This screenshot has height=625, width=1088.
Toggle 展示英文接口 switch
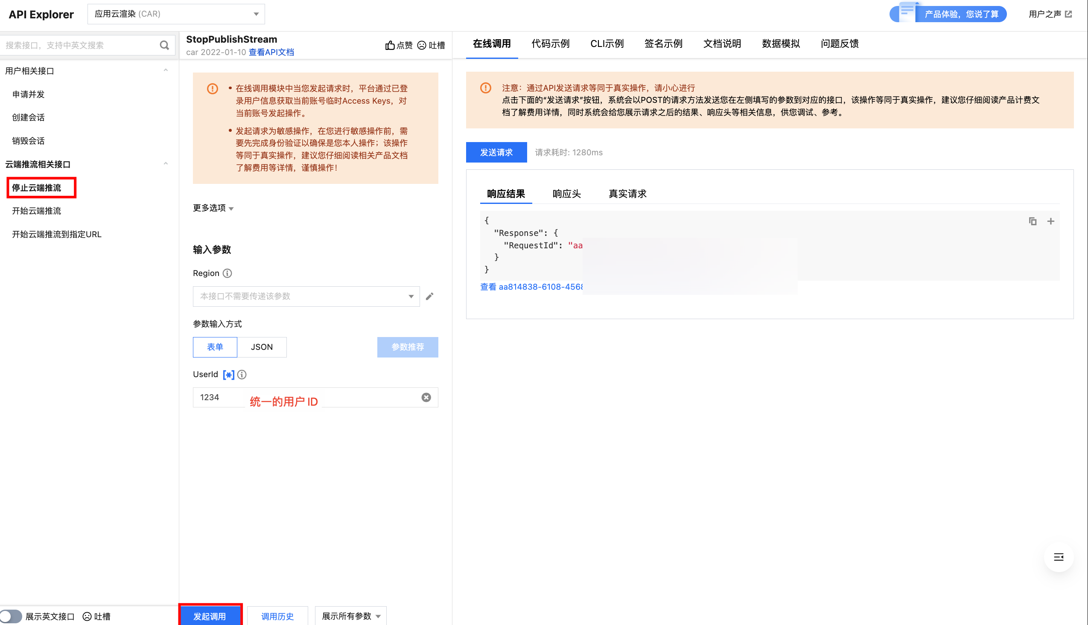pyautogui.click(x=11, y=616)
